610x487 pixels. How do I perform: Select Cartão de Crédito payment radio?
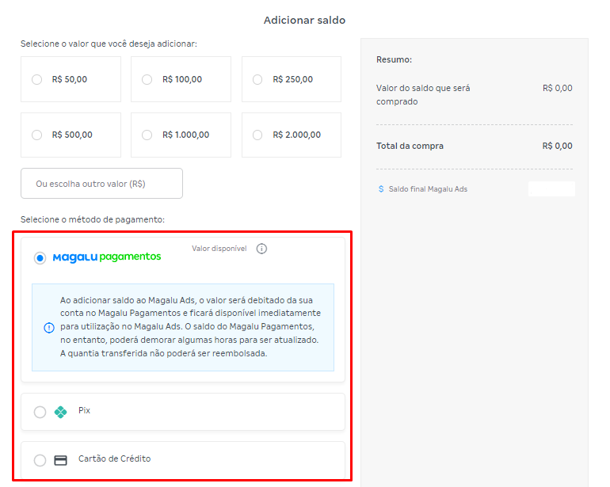[40, 460]
